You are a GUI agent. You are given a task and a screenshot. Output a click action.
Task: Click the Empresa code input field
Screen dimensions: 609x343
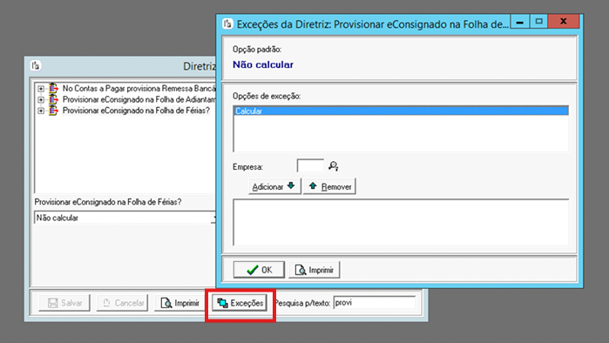coord(310,165)
